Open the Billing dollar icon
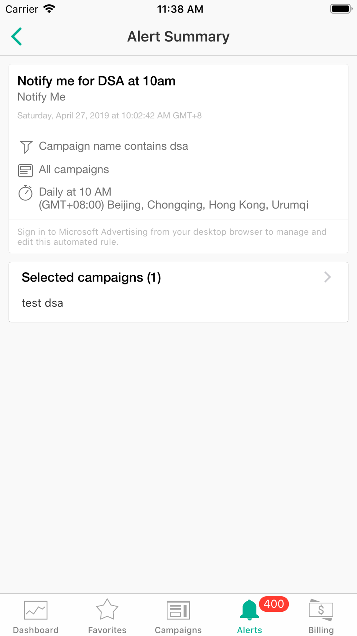357x636 pixels. click(x=321, y=610)
